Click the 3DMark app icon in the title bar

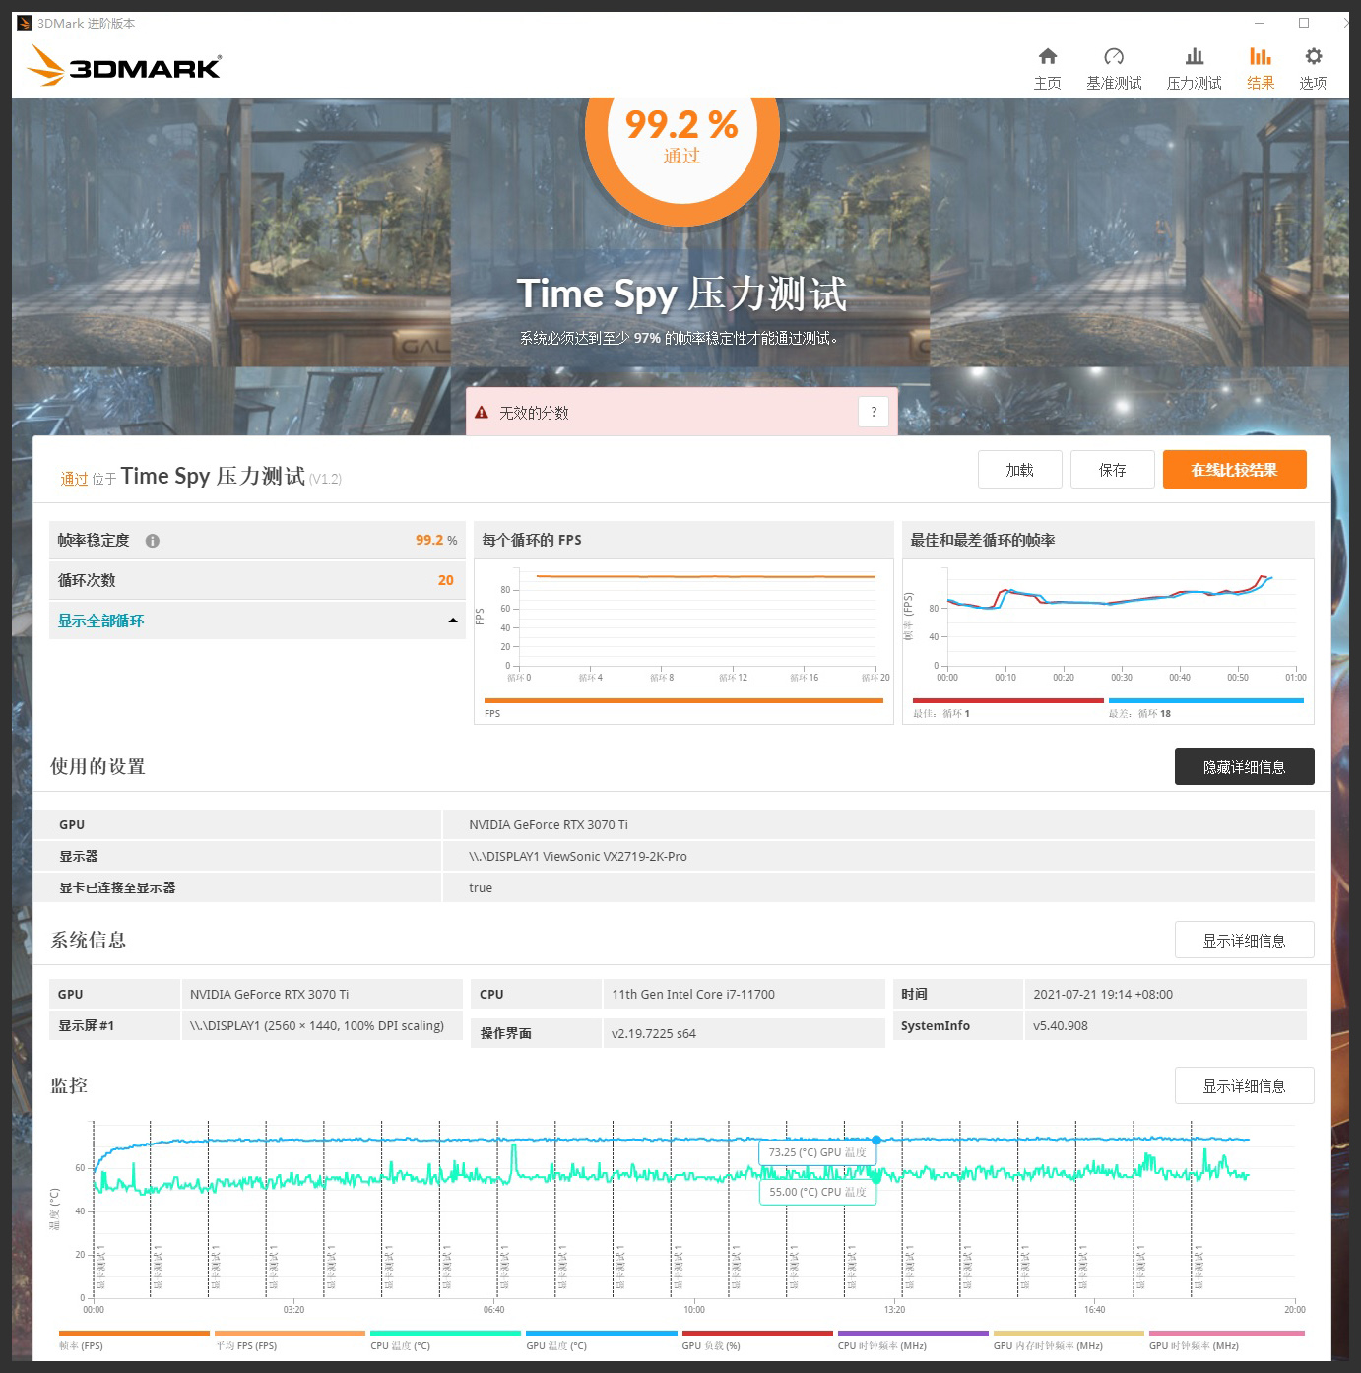pos(25,23)
